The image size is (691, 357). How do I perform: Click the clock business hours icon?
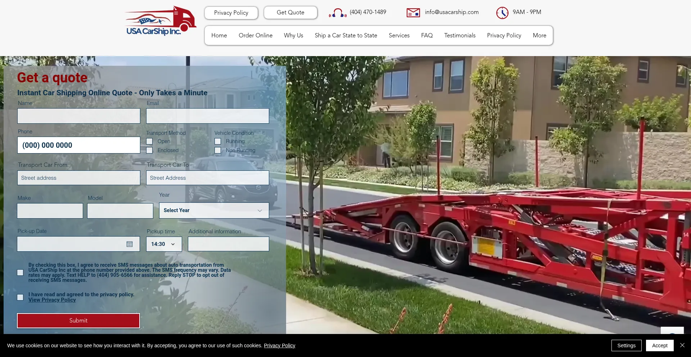[x=502, y=13]
